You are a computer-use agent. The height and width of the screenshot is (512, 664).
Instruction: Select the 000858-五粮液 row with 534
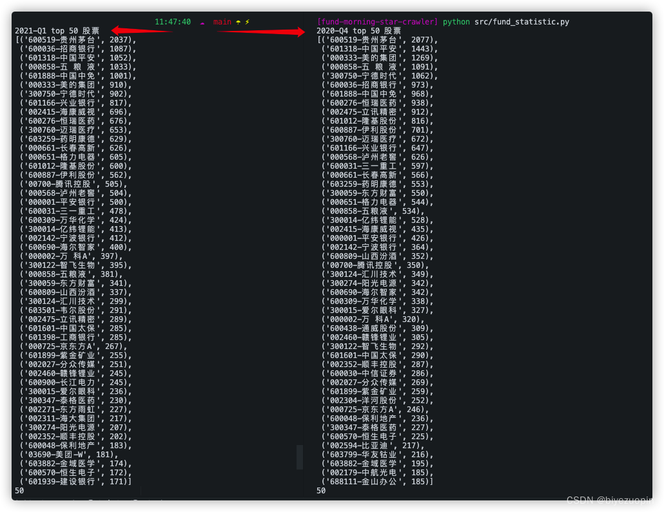click(x=373, y=211)
